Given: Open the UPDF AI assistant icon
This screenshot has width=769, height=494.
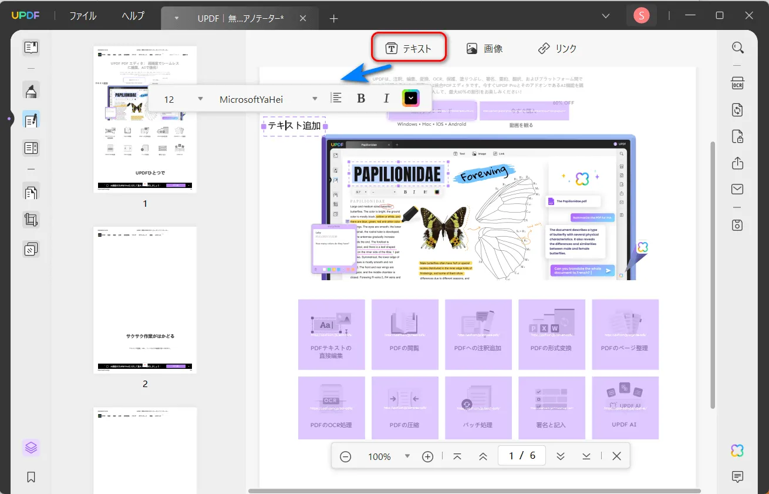Looking at the screenshot, I should [738, 451].
